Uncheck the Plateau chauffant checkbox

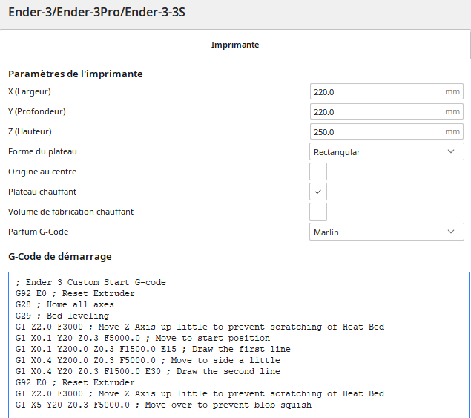pos(318,192)
